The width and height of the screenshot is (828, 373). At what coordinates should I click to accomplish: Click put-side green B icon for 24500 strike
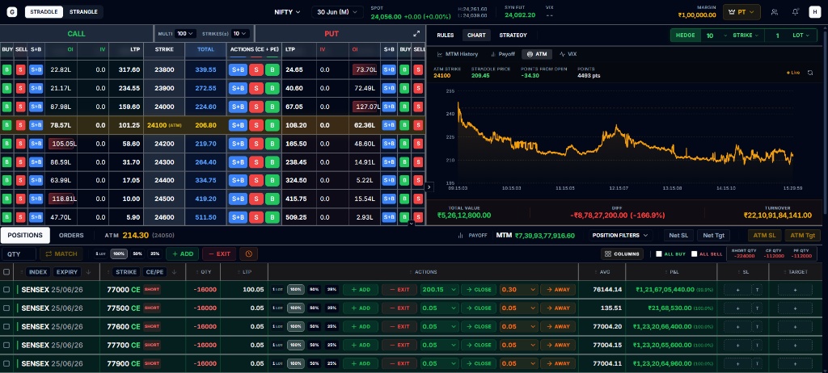(404, 199)
